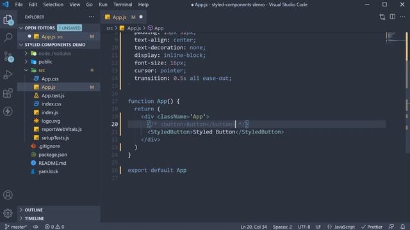This screenshot has width=410, height=230.
Task: Click the 1 UNSAVED badge
Action: pos(70,28)
